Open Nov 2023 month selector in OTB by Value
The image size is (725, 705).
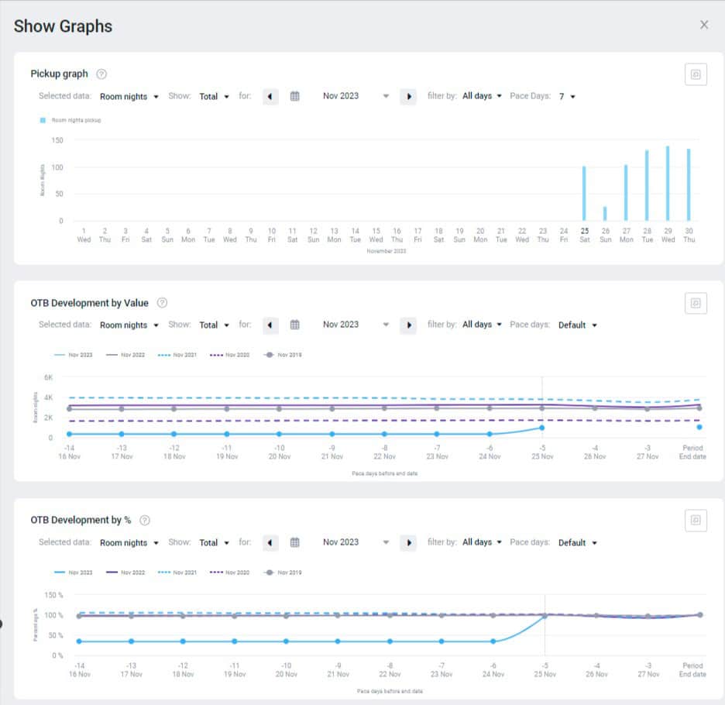356,325
